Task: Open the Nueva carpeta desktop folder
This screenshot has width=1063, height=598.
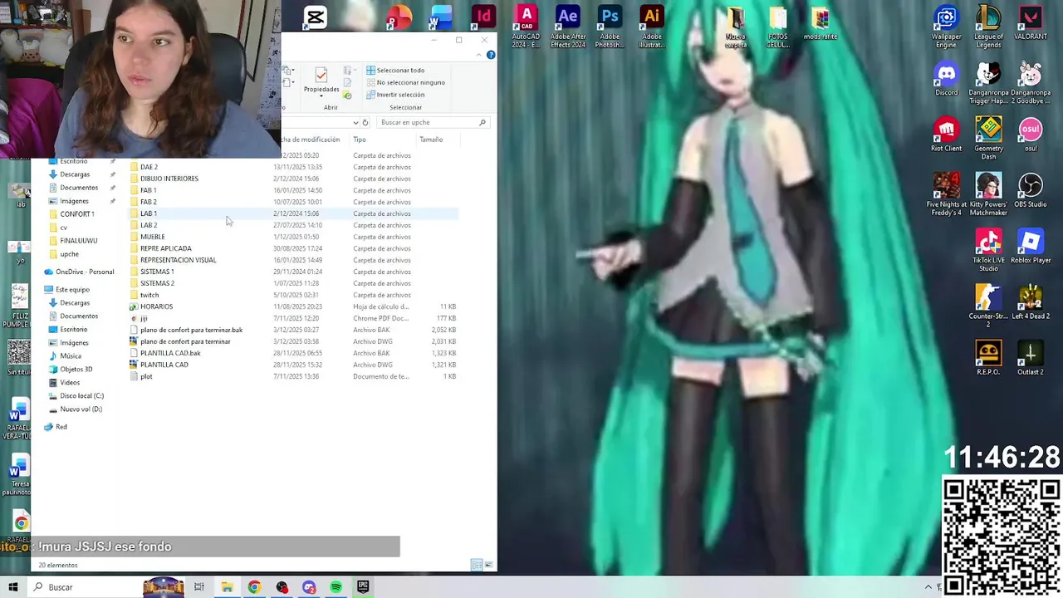Action: (x=736, y=27)
